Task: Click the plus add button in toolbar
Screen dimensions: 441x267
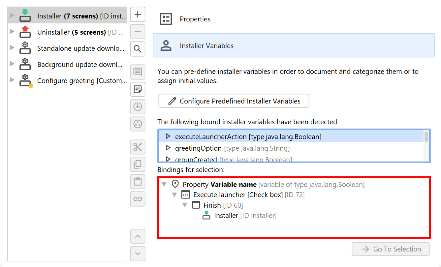Action: click(x=138, y=15)
